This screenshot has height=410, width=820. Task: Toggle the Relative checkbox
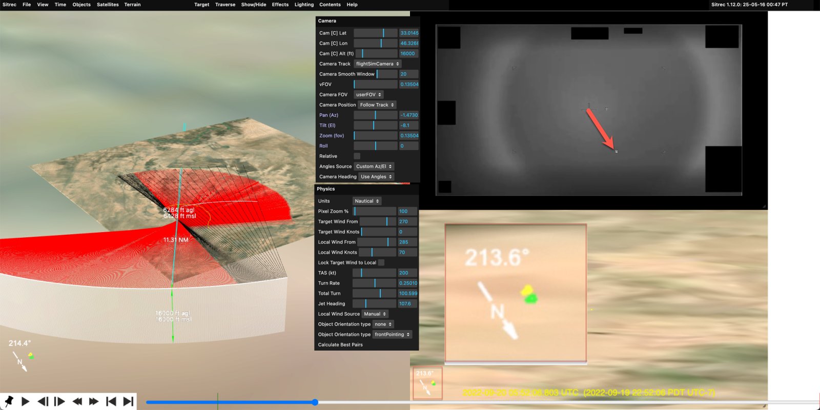(x=357, y=156)
